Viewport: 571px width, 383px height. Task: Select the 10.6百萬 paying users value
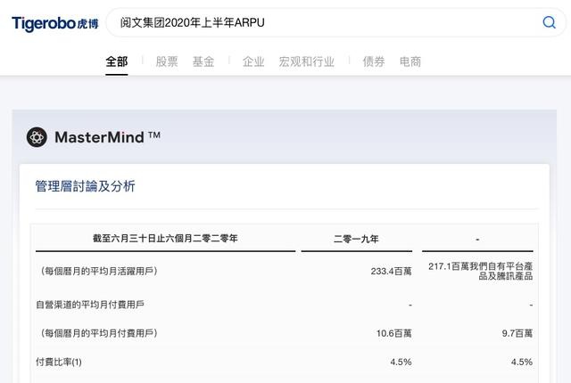click(x=394, y=333)
